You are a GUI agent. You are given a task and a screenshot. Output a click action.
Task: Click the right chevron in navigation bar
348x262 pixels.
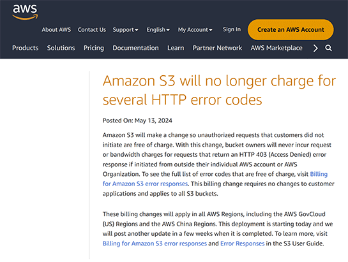pyautogui.click(x=315, y=48)
